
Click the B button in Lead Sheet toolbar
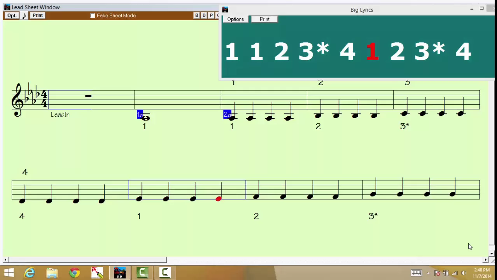coord(197,16)
